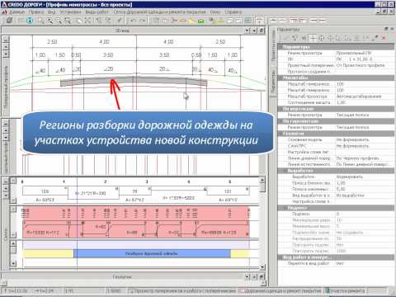
Task: Click the up-arrow button on 3D-вид panel header
Action: (254, 31)
